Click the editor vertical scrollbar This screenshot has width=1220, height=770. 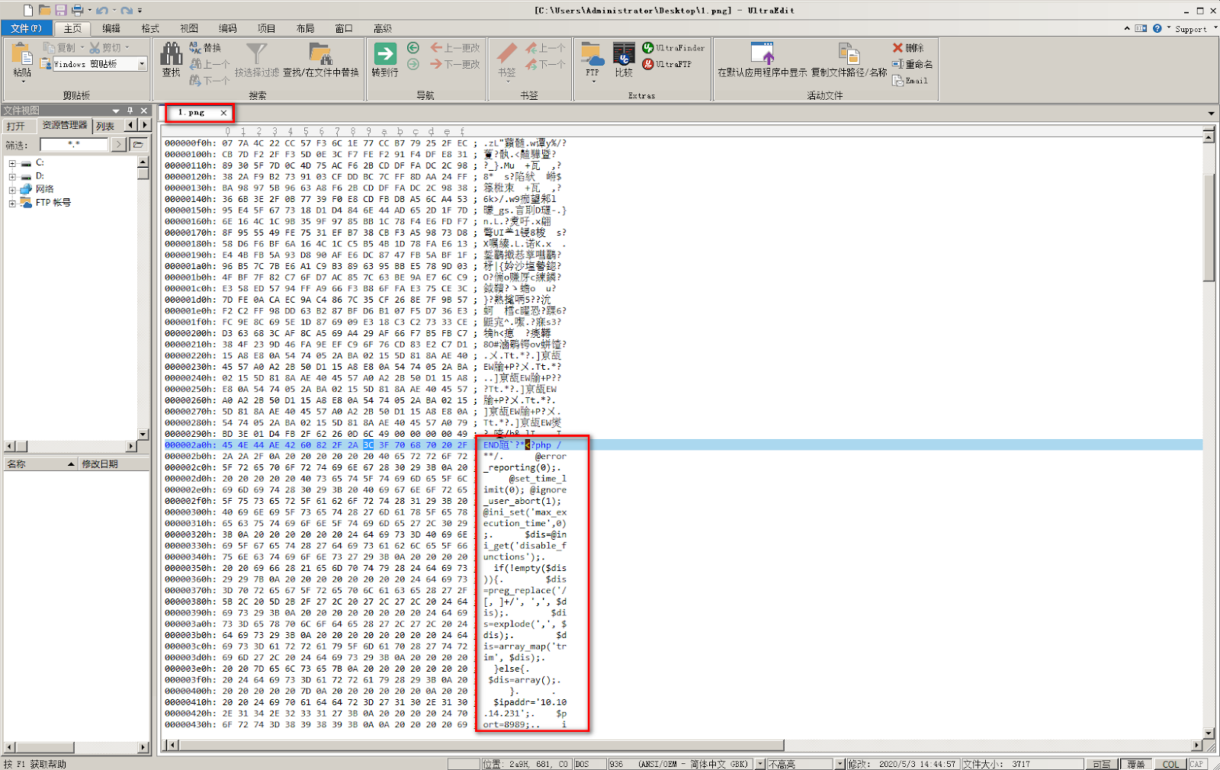tap(1209, 435)
